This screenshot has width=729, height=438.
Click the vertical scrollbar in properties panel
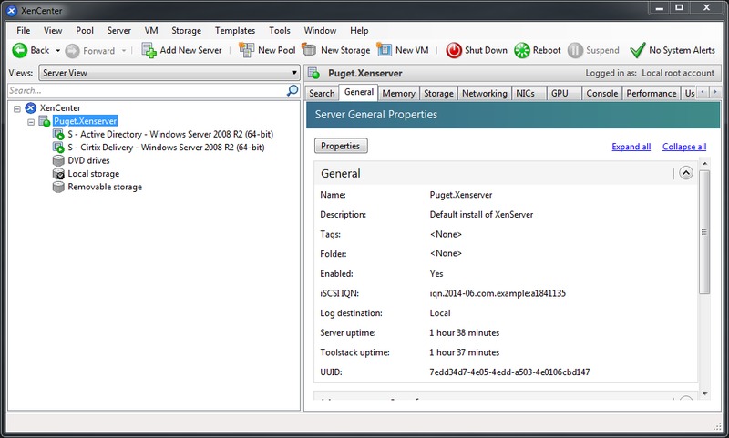pyautogui.click(x=703, y=237)
